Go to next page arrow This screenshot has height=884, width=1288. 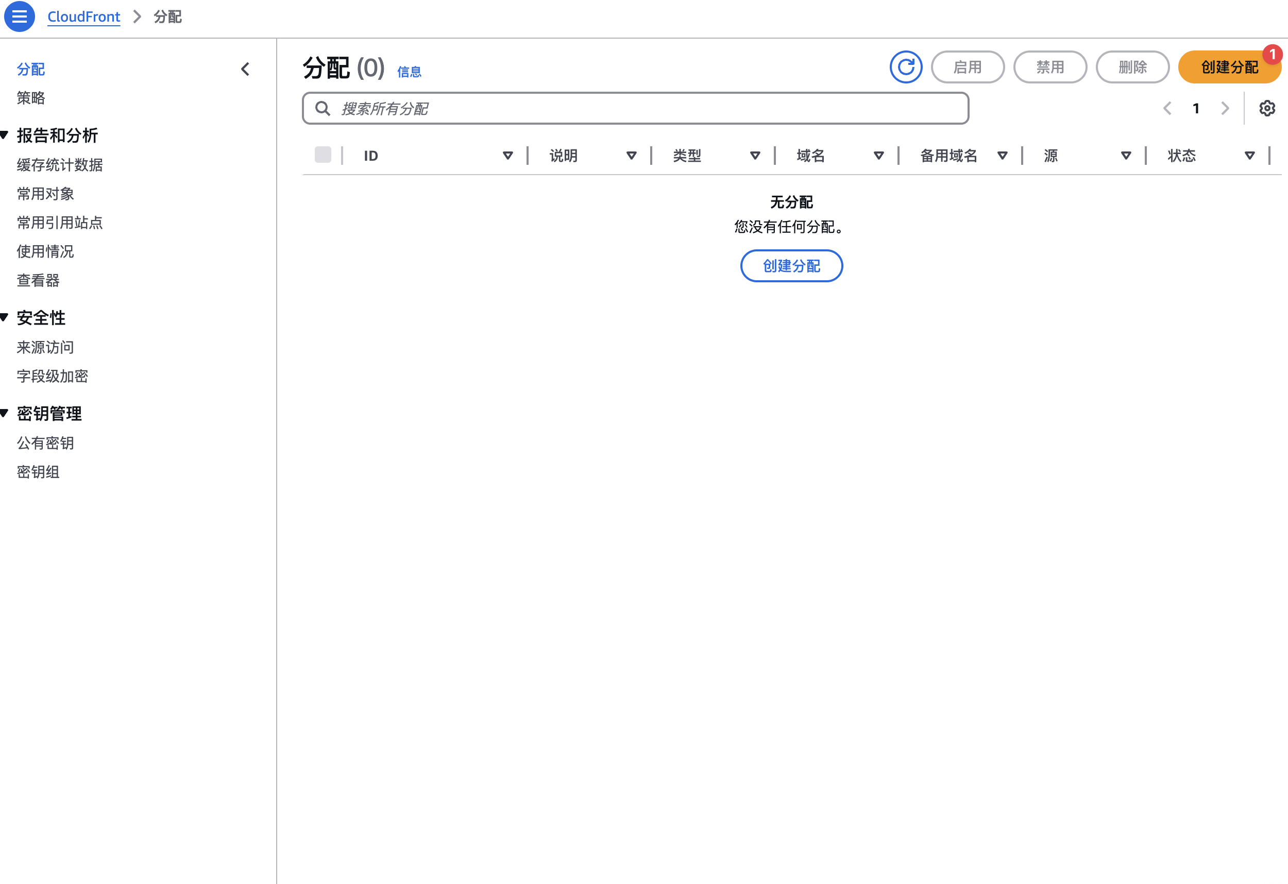(1225, 108)
